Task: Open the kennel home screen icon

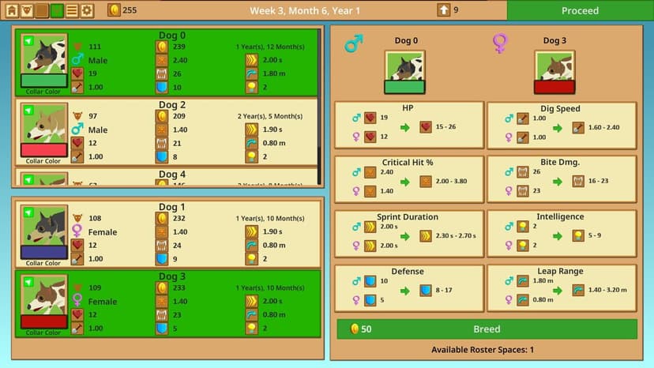Action: point(12,10)
